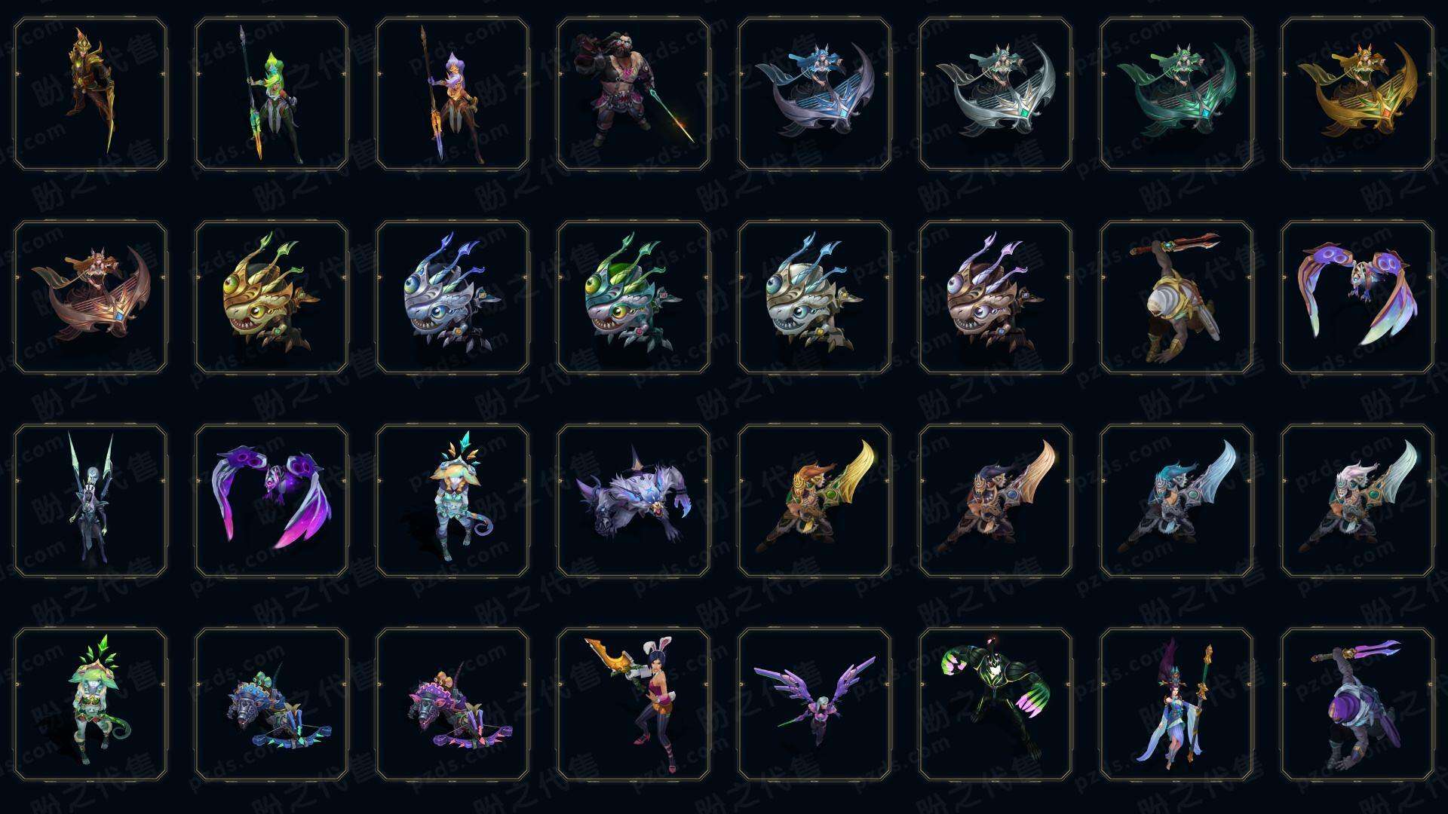
Task: Pick the warrior with golden giant blade
Action: [814, 500]
